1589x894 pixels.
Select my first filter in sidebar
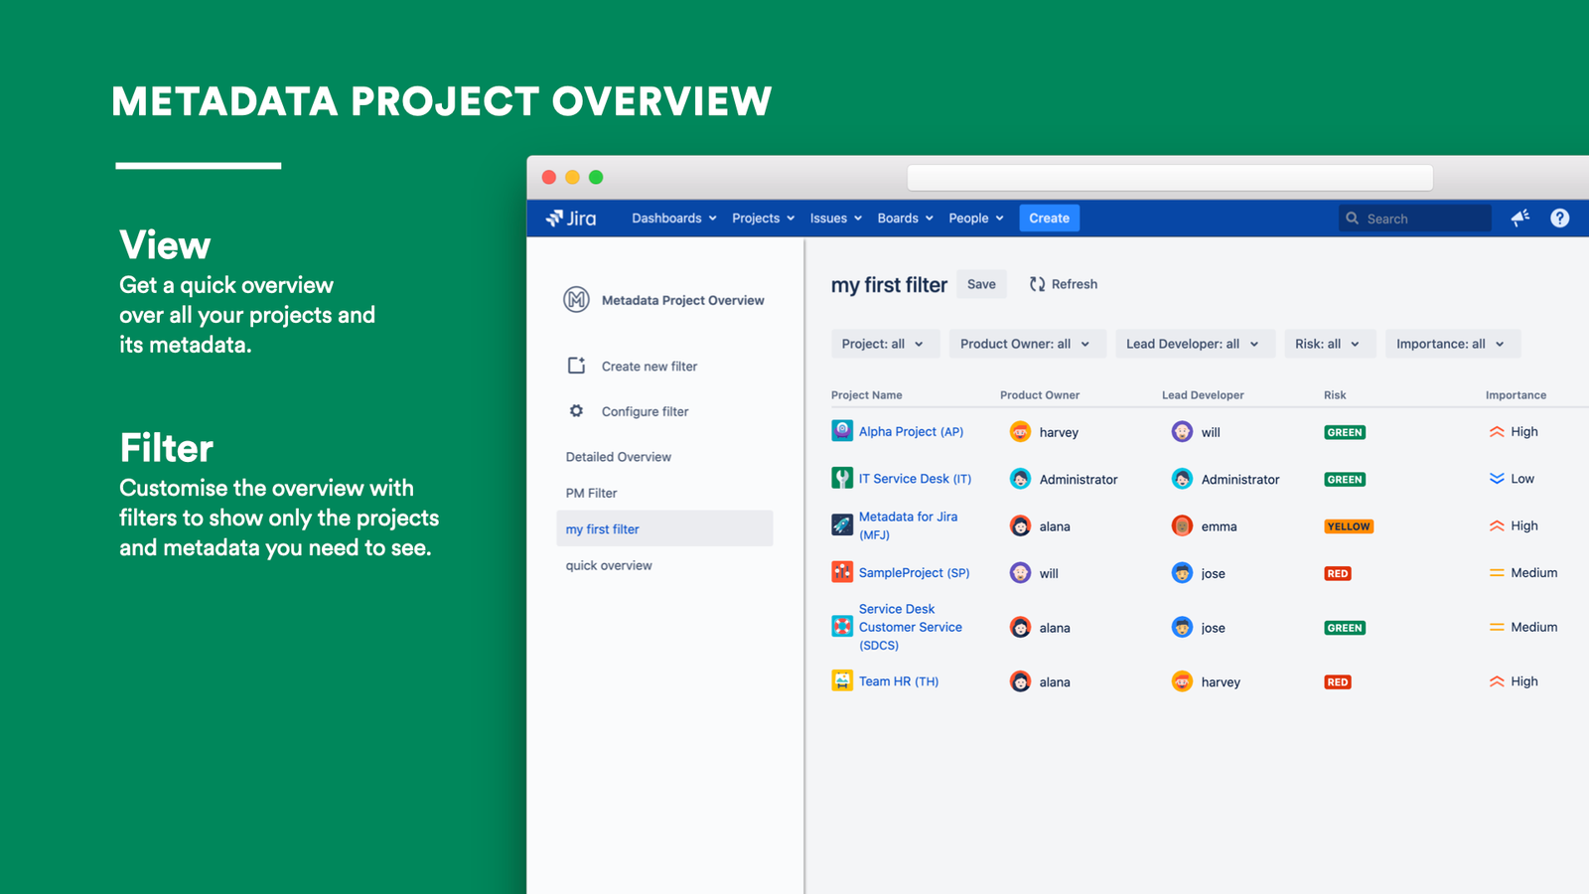point(664,528)
